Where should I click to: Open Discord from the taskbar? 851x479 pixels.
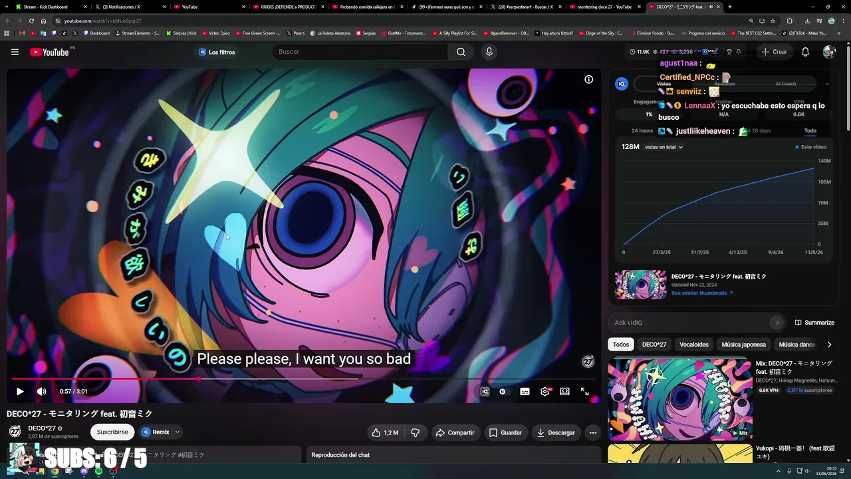(84, 472)
